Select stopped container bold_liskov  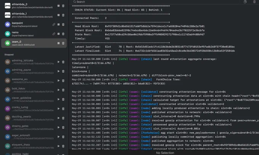tap(34, 90)
